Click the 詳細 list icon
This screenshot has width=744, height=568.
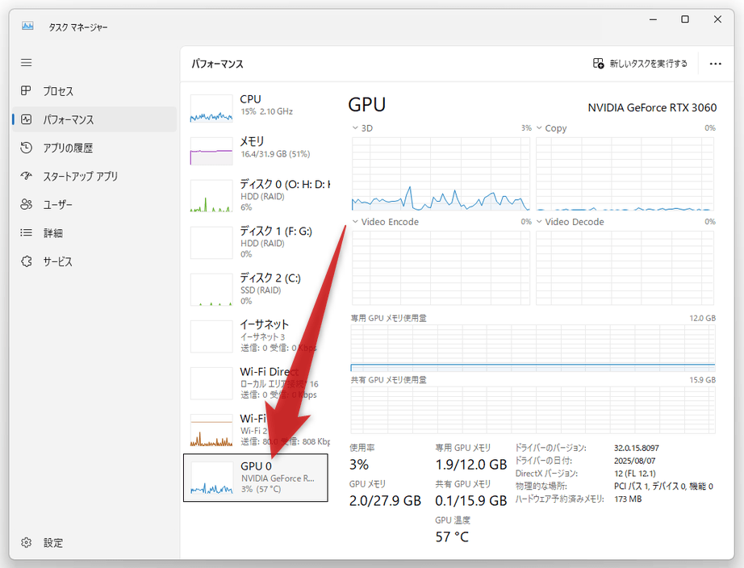click(x=27, y=233)
